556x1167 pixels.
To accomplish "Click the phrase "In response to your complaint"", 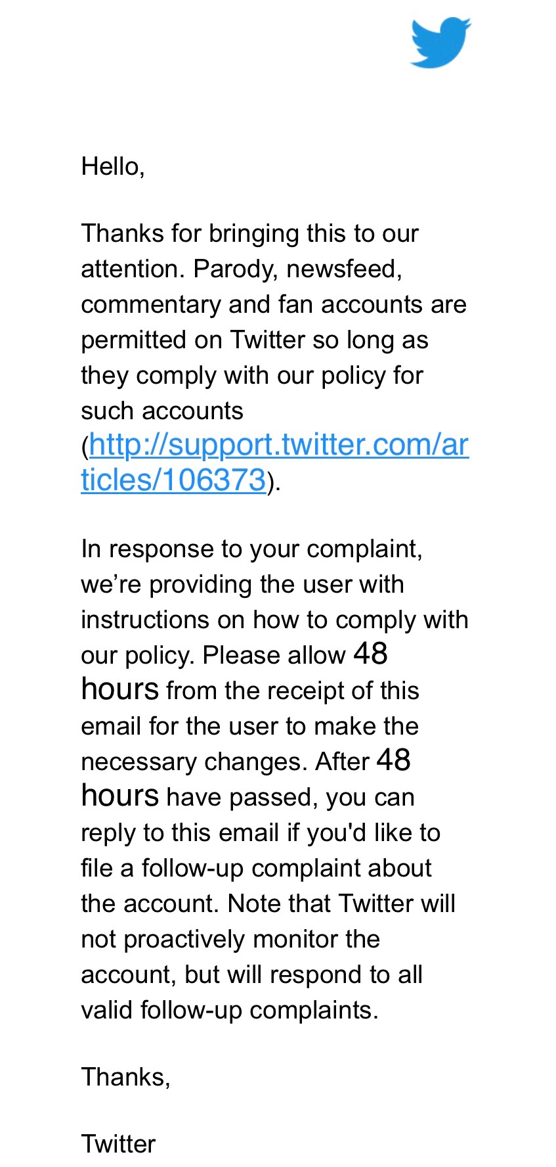I will tap(251, 549).
